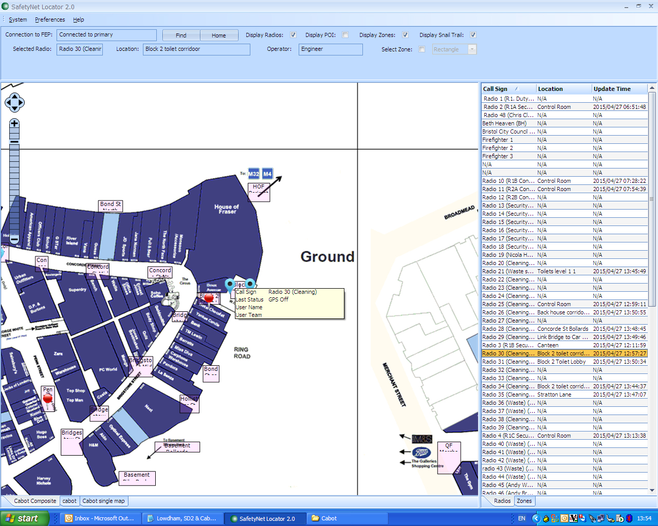Screen dimensions: 658x526
Task: Switch to the cabot map tab
Action: tap(69, 501)
